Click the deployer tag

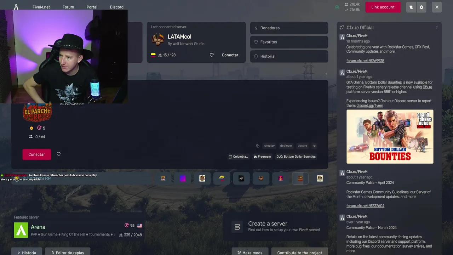[286, 146]
